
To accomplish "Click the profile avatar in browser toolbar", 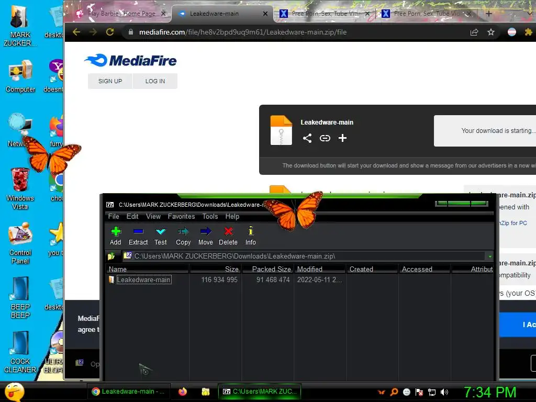I will (512, 32).
